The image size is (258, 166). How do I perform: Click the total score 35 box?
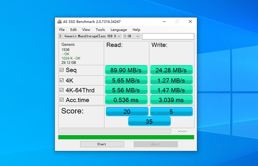[149, 121]
